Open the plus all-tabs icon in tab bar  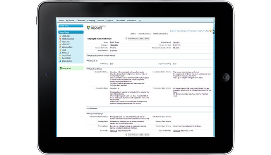tap(140, 21)
